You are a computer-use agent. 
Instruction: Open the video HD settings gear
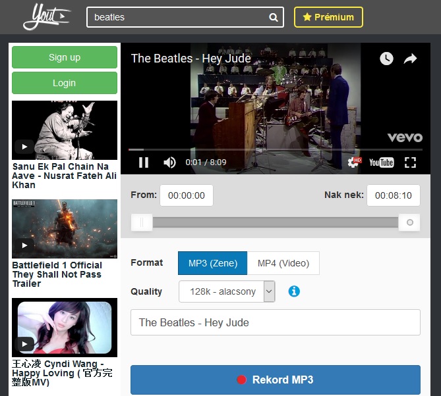coord(354,162)
